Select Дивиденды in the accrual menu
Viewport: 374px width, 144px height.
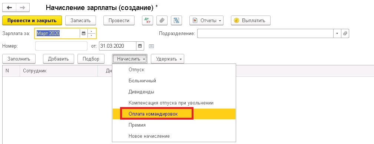[x=174, y=92]
